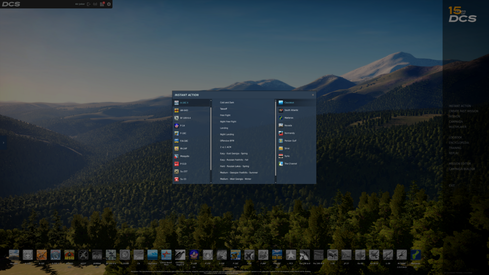This screenshot has width=489, height=275.
Task: Click the A-10C module icon in bottom carousel
Action: coord(42,255)
